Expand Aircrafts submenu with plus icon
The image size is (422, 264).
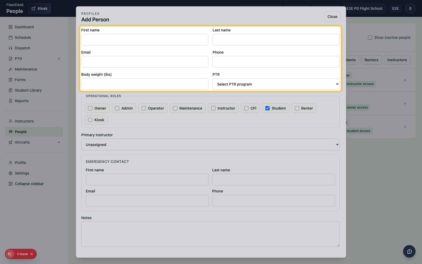(59, 142)
